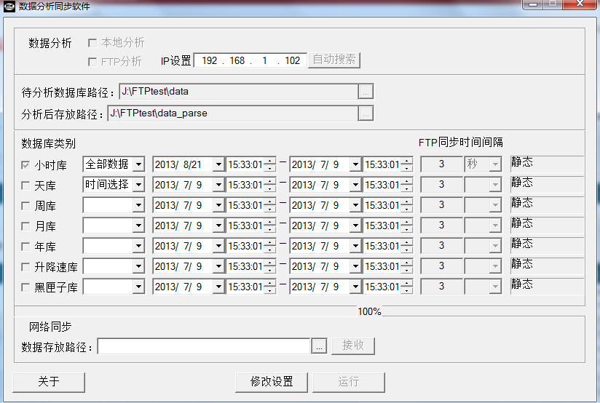Screen dimensions: 600x403
Task: Check the 周库 checkbox
Action: [x=25, y=206]
